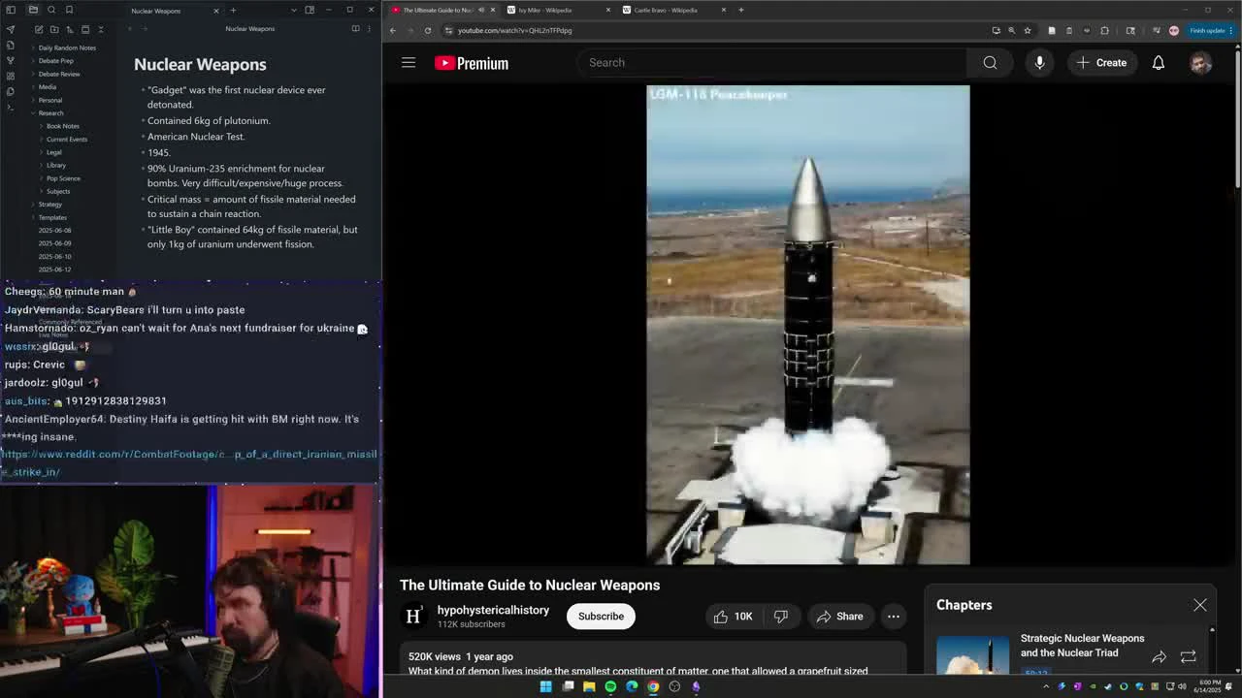
Task: Toggle Obsidian left sidebar panel
Action: coord(11,10)
